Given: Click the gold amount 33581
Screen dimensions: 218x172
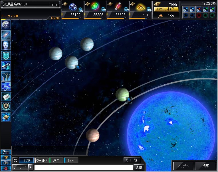Looking at the screenshot, I should pos(143,15).
